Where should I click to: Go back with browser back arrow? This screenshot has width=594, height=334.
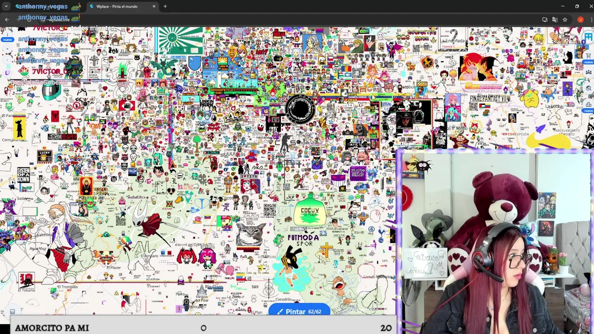tap(6, 19)
